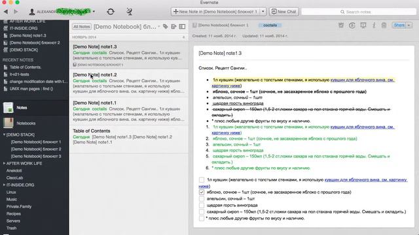Click the [DEMO STACK] shortcut icon
The image size is (419, 235).
coord(5,50)
